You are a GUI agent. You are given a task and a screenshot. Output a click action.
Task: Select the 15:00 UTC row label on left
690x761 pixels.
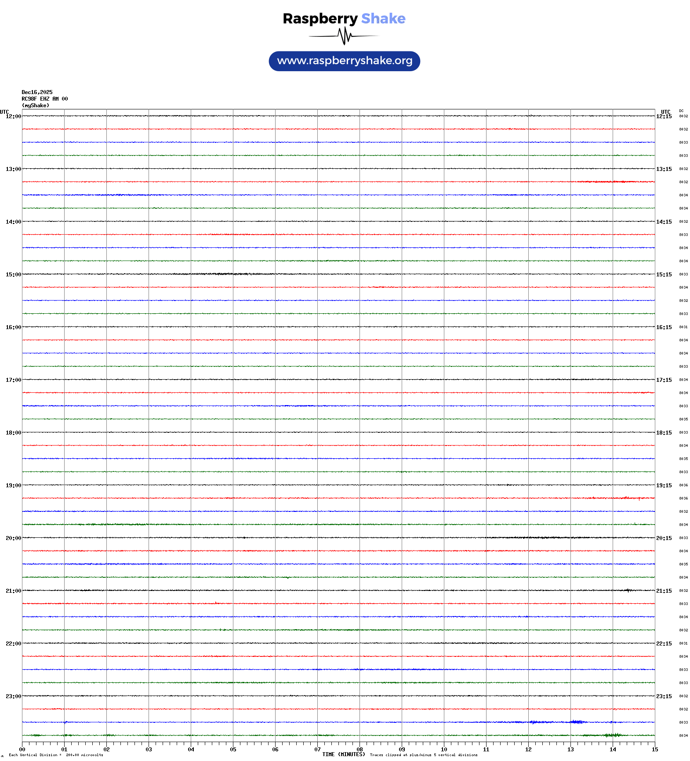pos(13,275)
